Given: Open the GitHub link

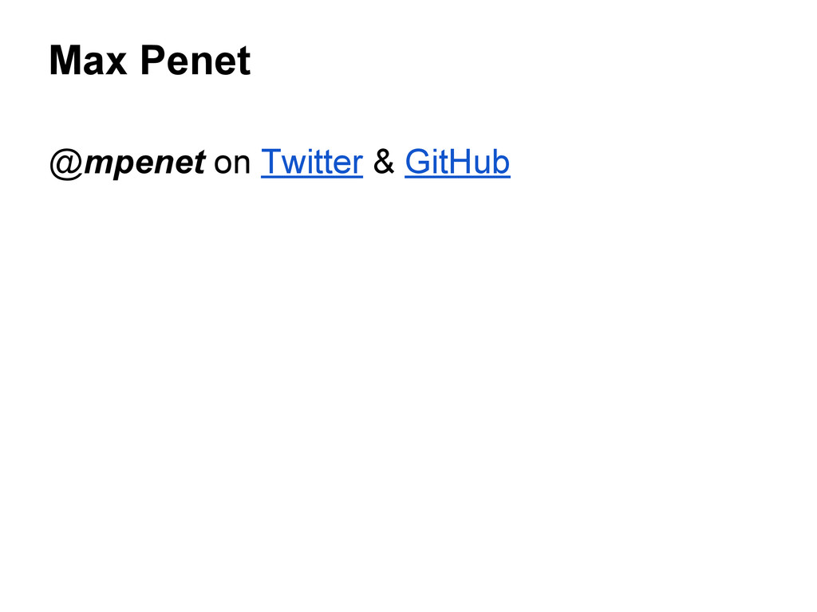Looking at the screenshot, I should point(457,162).
